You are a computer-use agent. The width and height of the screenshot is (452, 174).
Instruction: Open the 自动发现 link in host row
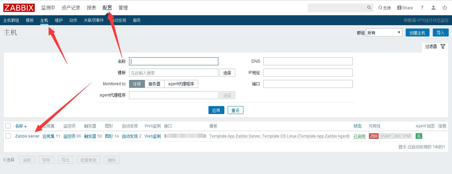(x=130, y=136)
